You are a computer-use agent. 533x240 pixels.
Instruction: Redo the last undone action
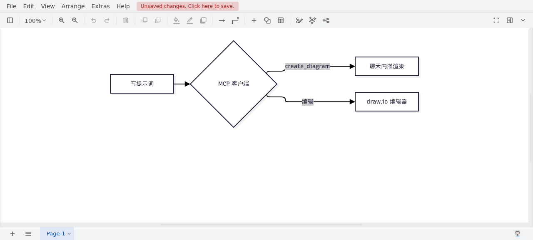pos(107,20)
